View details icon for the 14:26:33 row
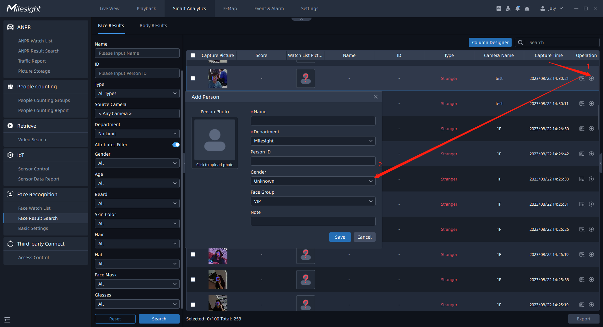Screen dimensions: 603x327 (x=582, y=179)
